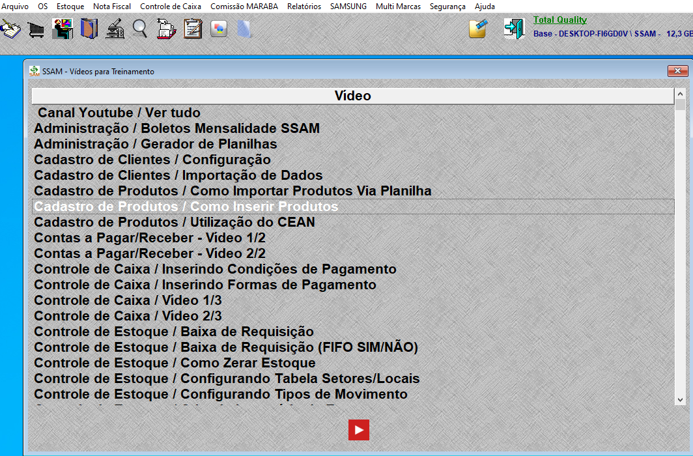Open the folder with film strip icon
This screenshot has width=693, height=456.
point(477,29)
